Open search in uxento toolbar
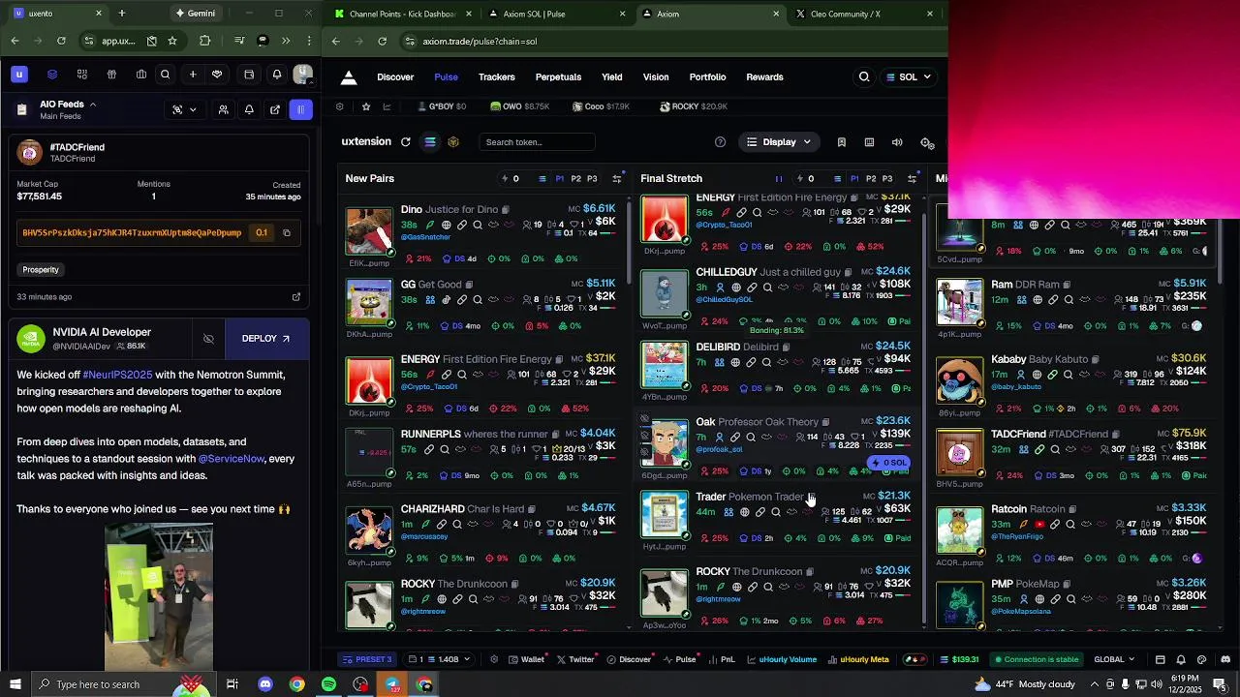The width and height of the screenshot is (1240, 697). point(166,75)
